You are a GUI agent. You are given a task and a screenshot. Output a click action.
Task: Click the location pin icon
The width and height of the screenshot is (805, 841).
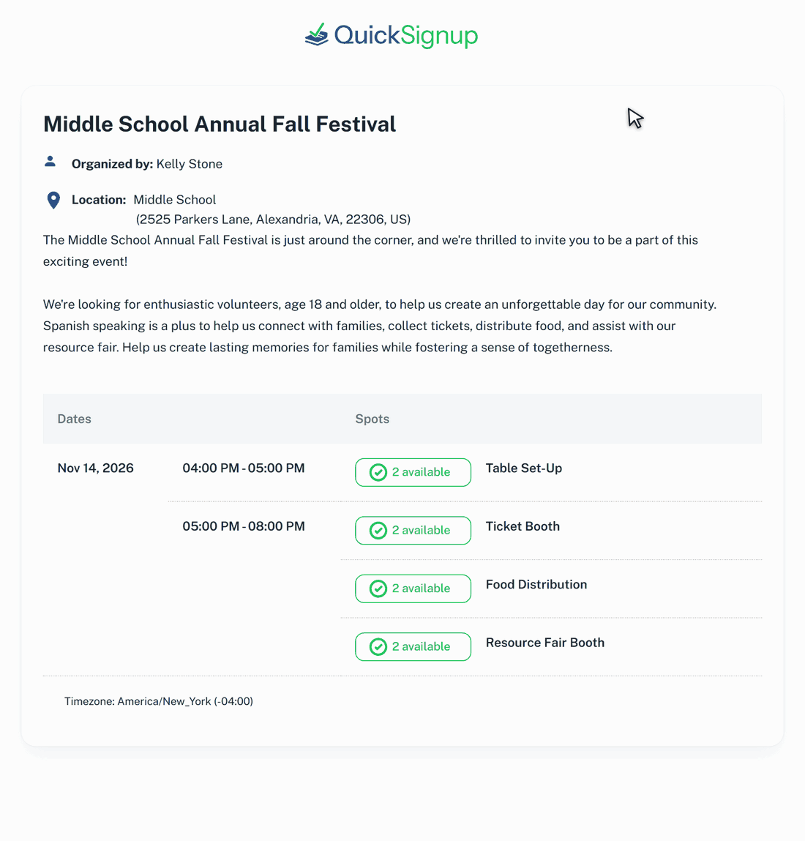pos(53,200)
